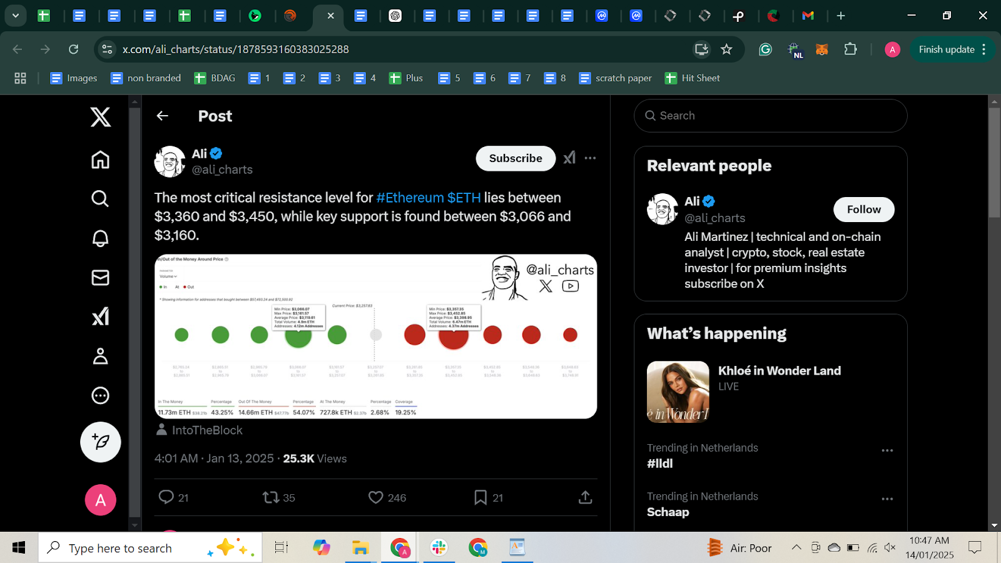Screen dimensions: 1001x563
Task: Open Chrome extensions puzzle icon
Action: (x=850, y=49)
